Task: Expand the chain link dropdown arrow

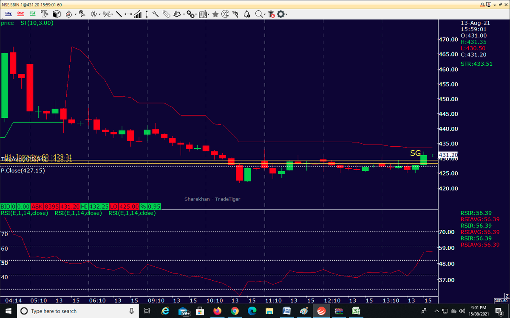Action: (x=196, y=15)
